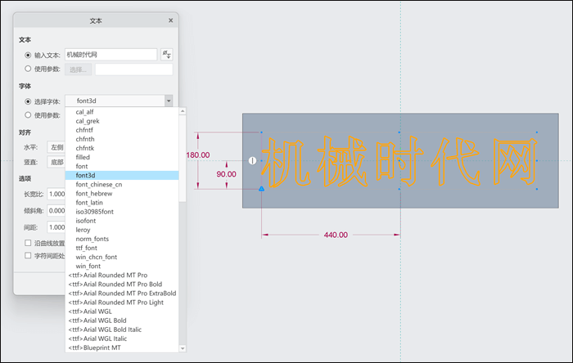The image size is (573, 363).
Task: Choose chfntk from the font list
Action: tap(122, 148)
